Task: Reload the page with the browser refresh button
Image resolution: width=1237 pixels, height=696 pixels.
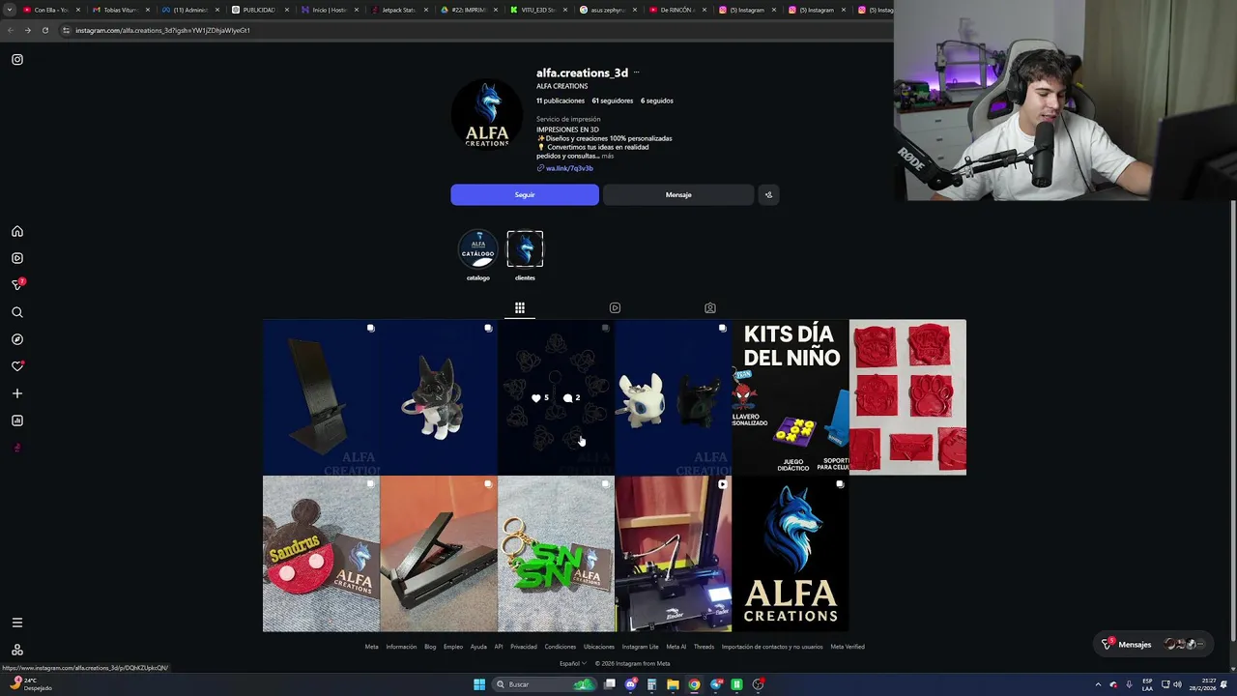Action: coord(44,30)
